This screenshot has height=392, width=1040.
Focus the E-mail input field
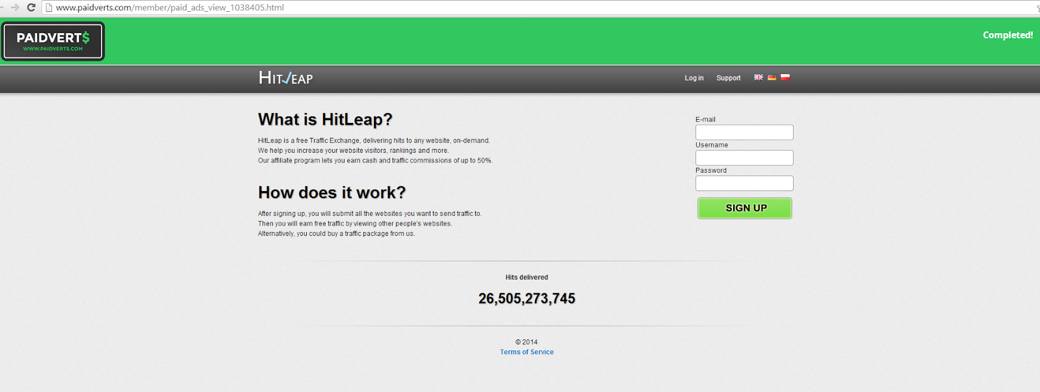[x=744, y=132]
